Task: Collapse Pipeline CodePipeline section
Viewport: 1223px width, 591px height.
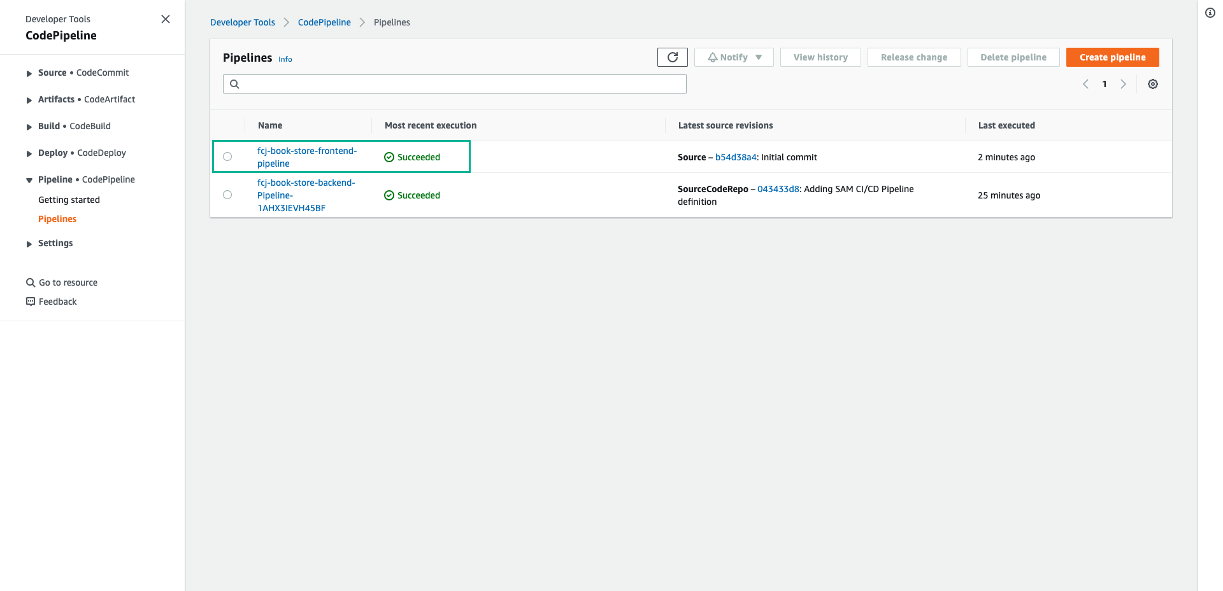Action: (29, 181)
